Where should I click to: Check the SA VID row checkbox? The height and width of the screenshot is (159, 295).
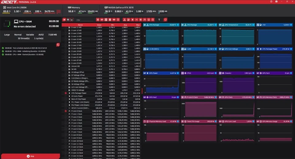tap(66, 69)
